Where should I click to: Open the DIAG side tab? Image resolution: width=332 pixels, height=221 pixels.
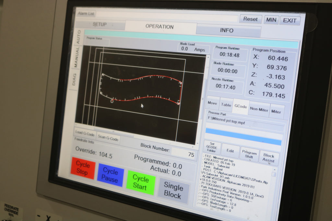click(74, 80)
